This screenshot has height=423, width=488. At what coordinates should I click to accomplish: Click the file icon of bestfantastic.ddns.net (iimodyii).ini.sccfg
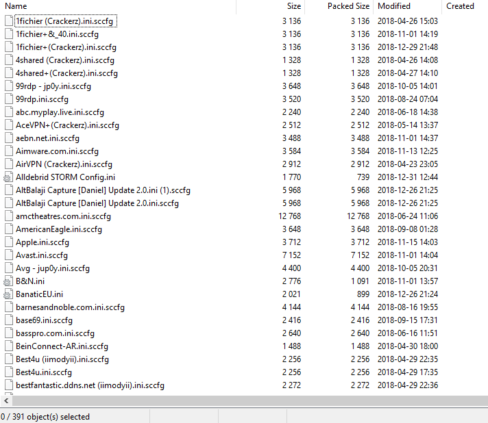pyautogui.click(x=9, y=385)
